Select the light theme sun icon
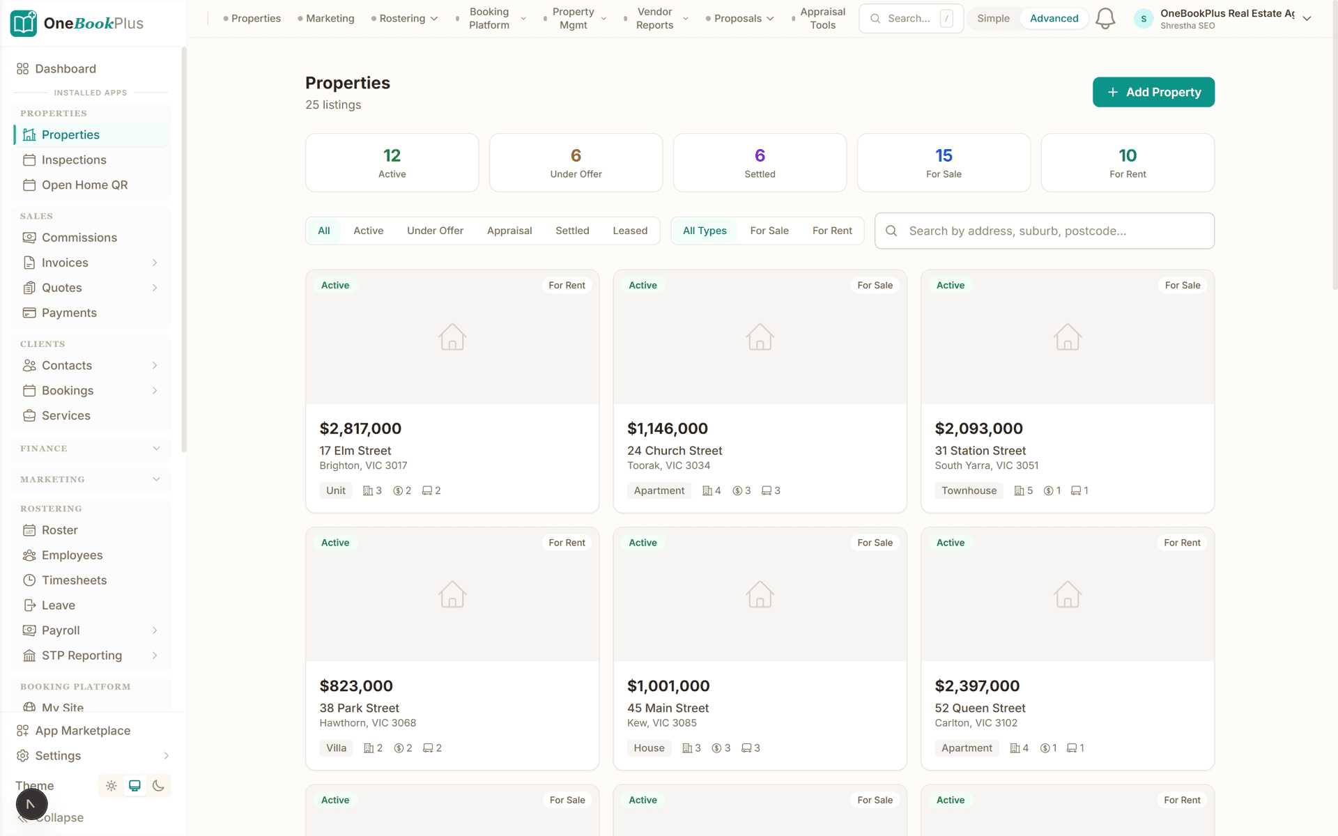 pyautogui.click(x=111, y=786)
